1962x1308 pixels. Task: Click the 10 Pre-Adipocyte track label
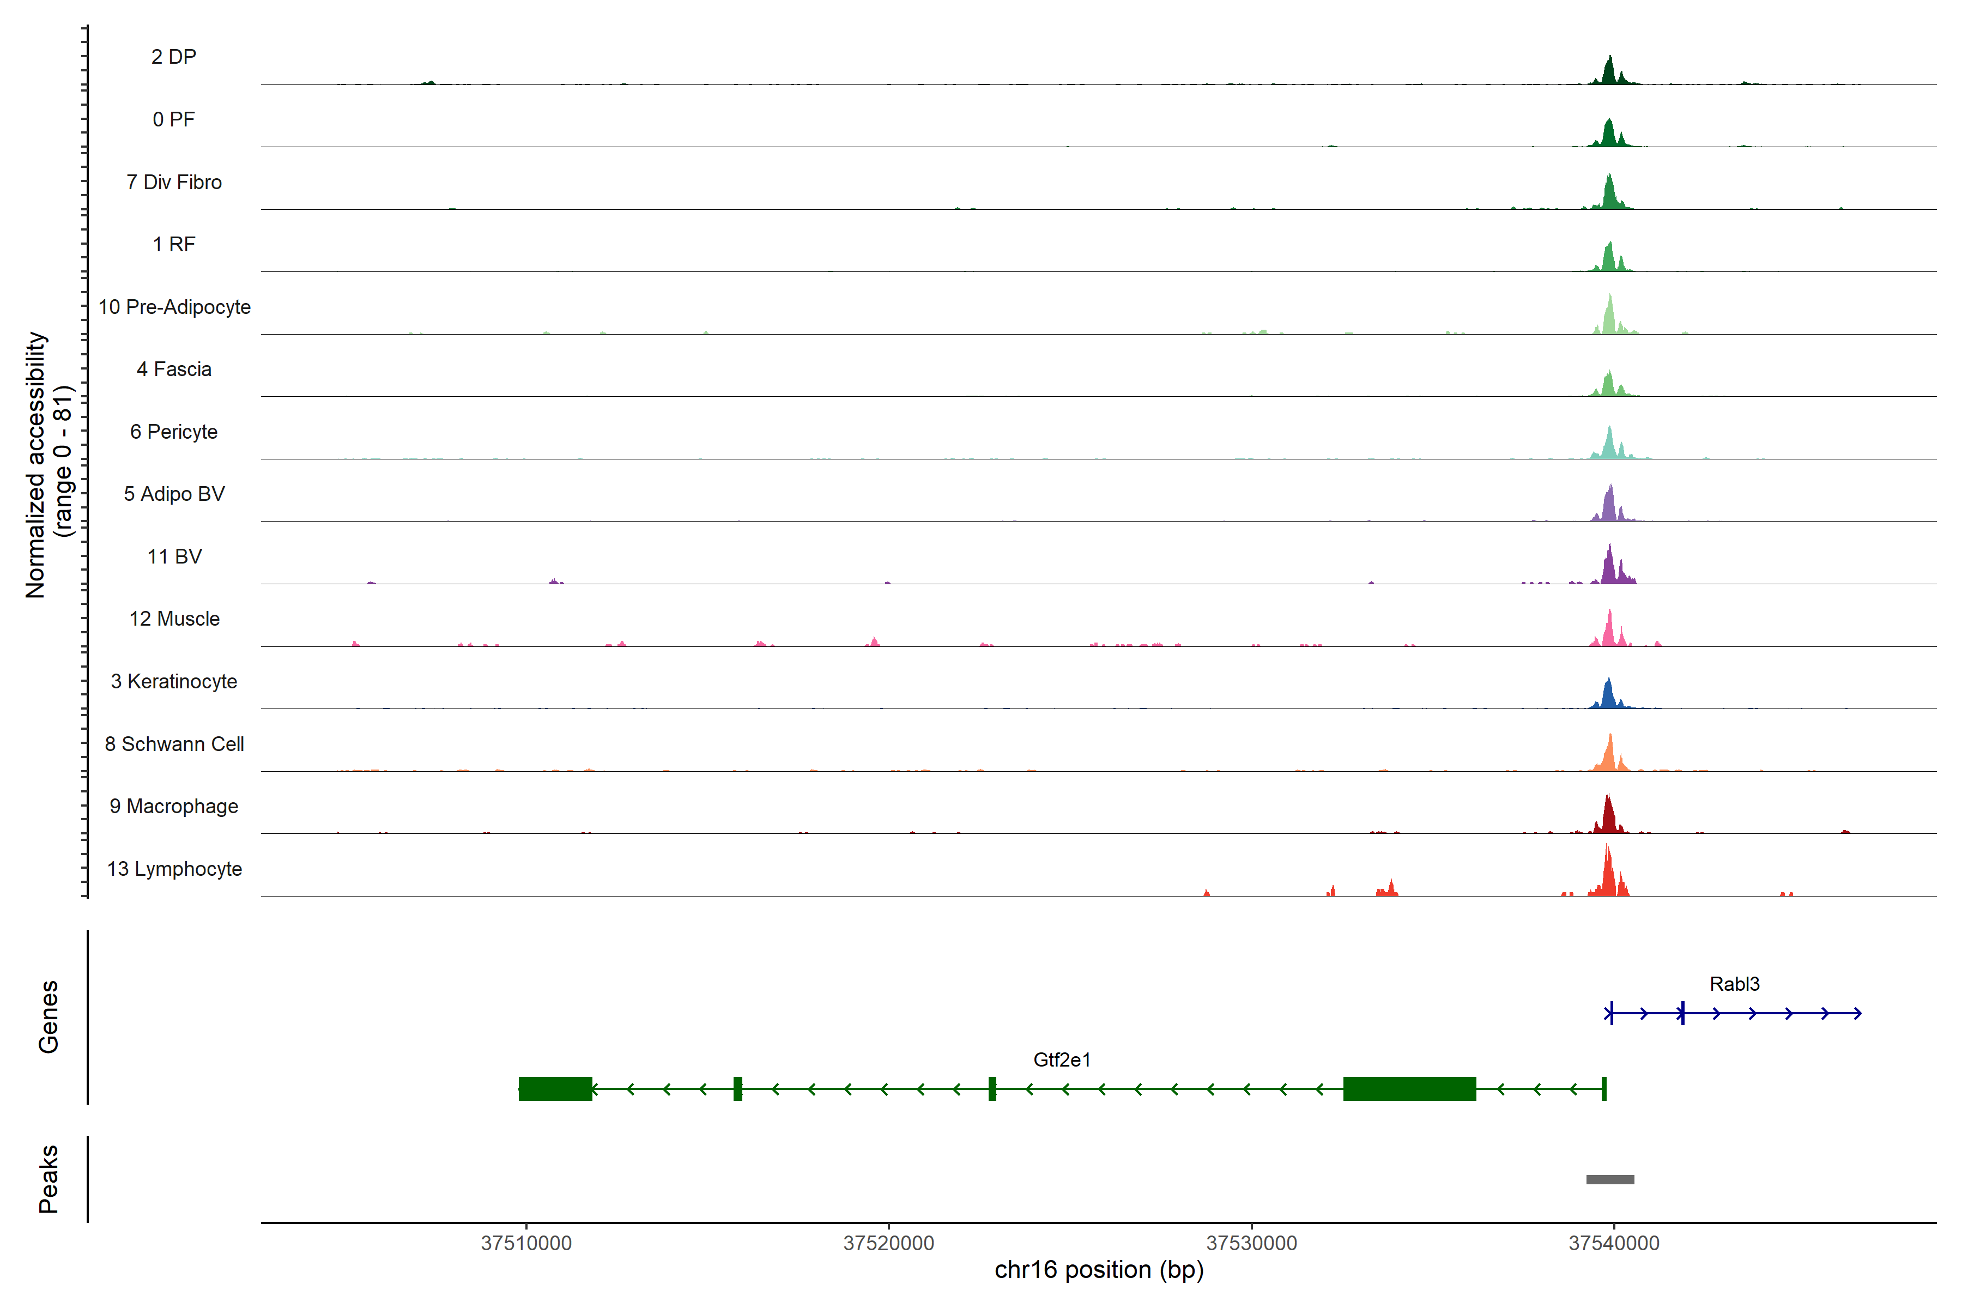pyautogui.click(x=174, y=307)
